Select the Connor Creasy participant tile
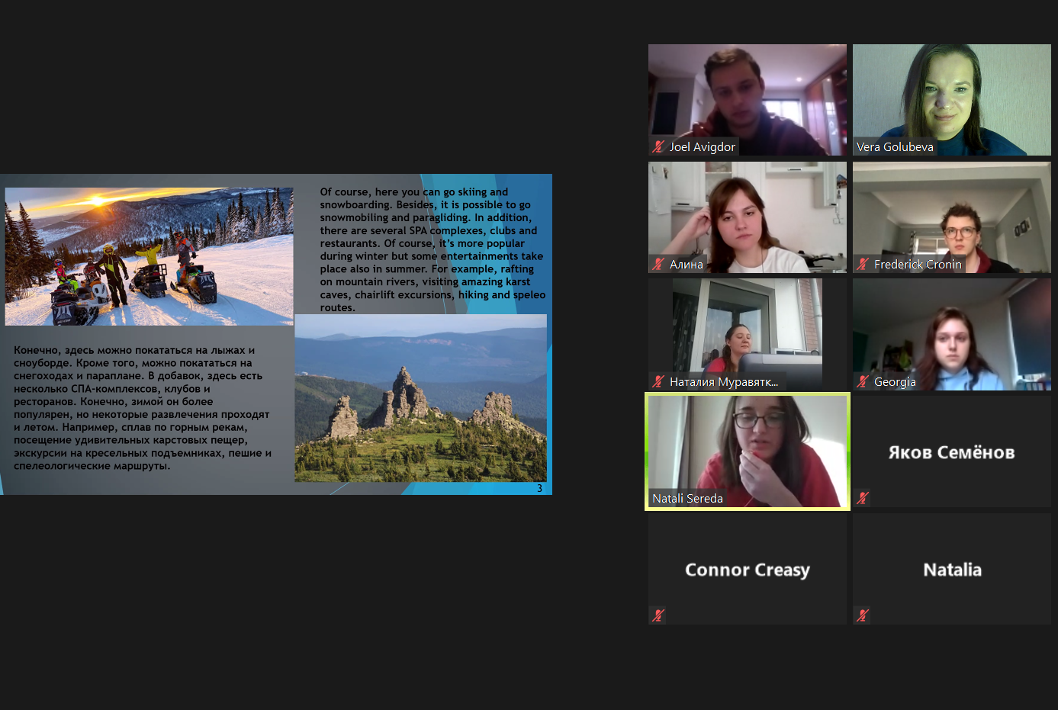 pos(748,569)
